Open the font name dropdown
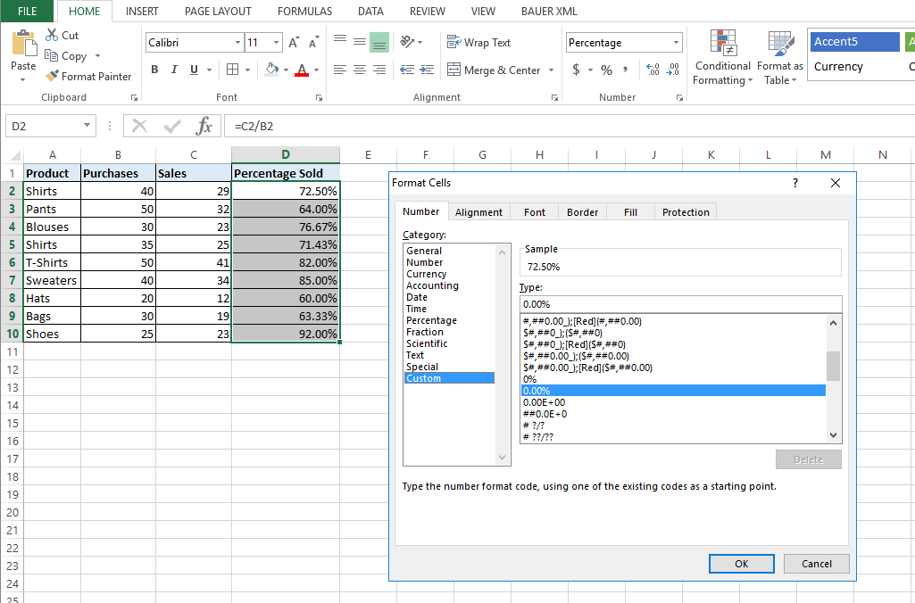The width and height of the screenshot is (915, 603). pyautogui.click(x=239, y=42)
